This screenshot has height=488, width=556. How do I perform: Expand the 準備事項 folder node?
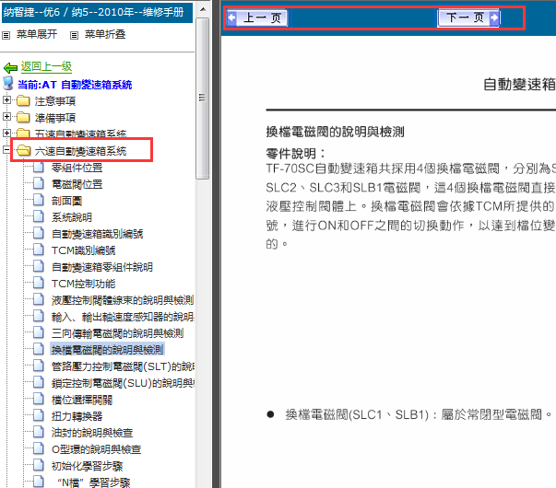click(x=6, y=117)
